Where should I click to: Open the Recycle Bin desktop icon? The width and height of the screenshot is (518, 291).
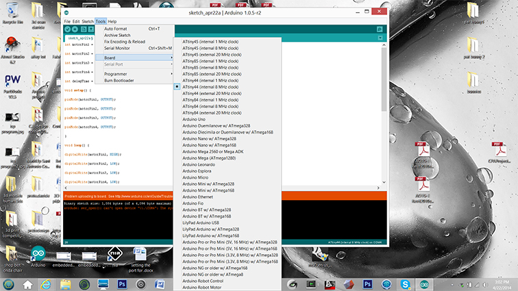coord(12,13)
